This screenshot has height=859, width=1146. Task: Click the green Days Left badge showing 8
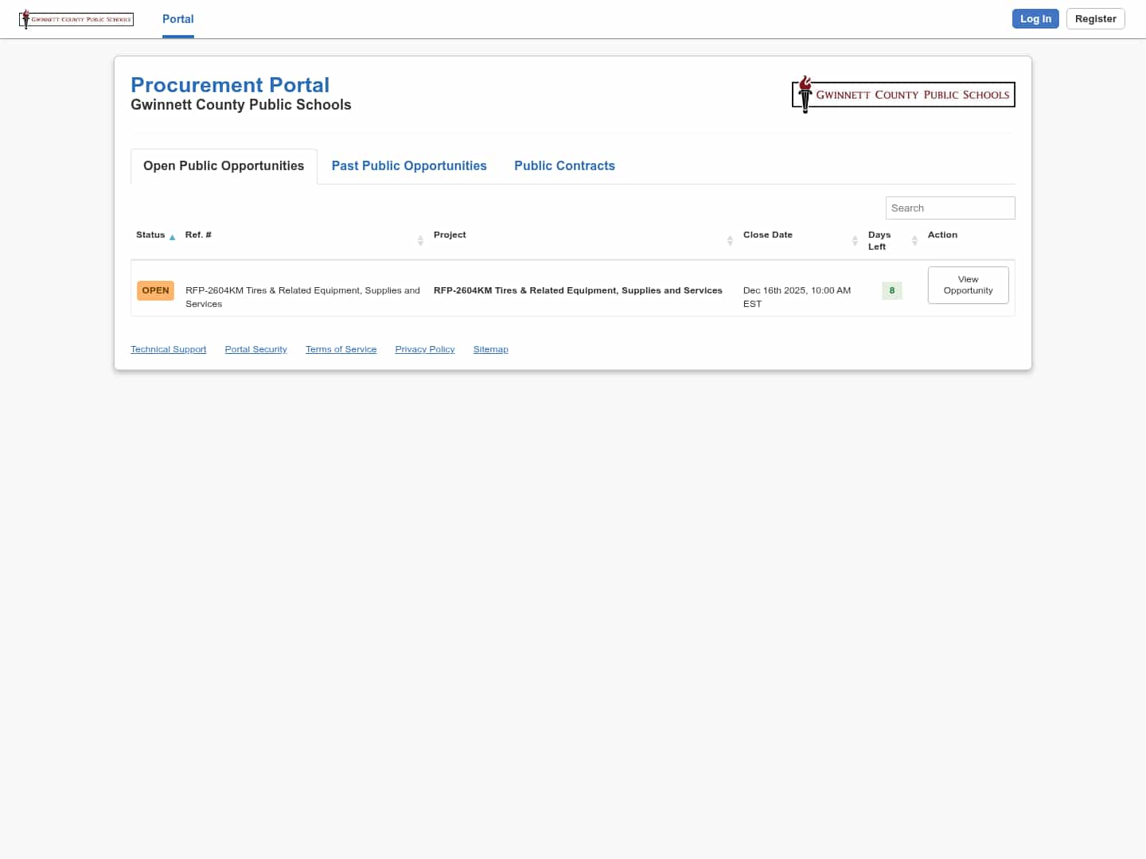pos(891,290)
